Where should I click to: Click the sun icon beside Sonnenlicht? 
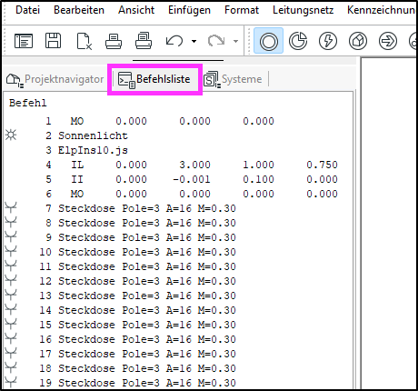[x=11, y=135]
